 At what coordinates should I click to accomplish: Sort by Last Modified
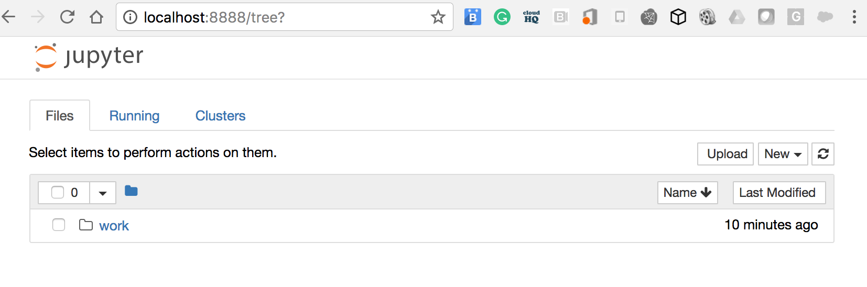click(779, 193)
